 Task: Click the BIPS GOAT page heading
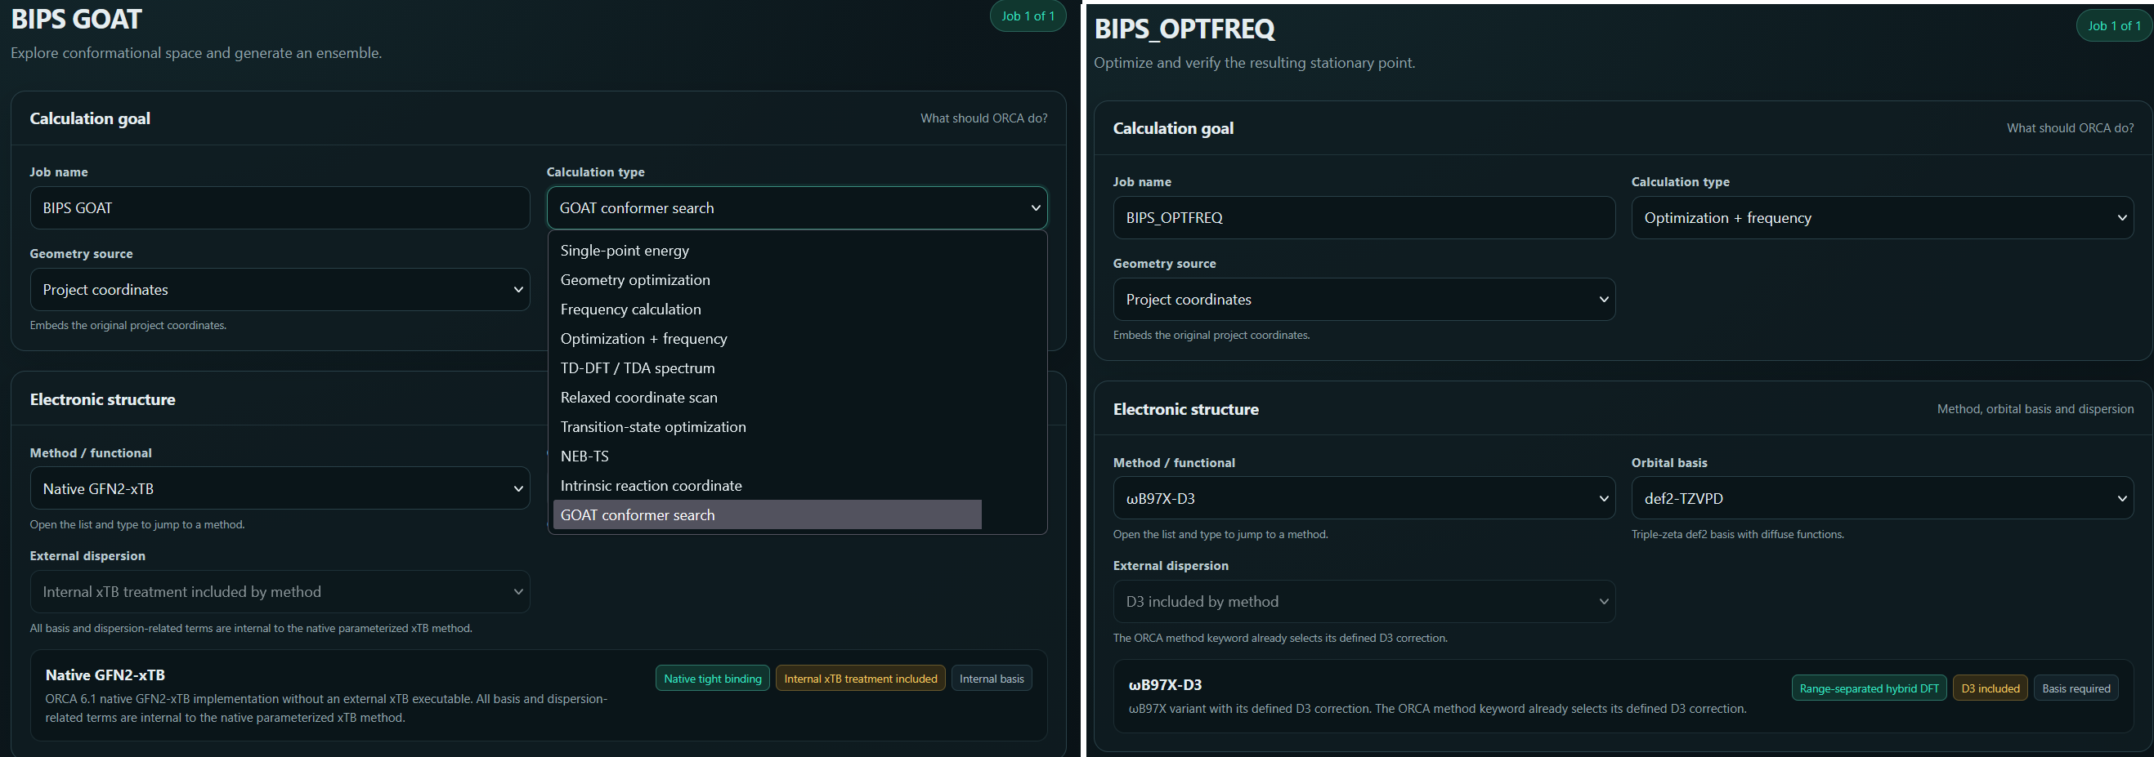tap(76, 20)
